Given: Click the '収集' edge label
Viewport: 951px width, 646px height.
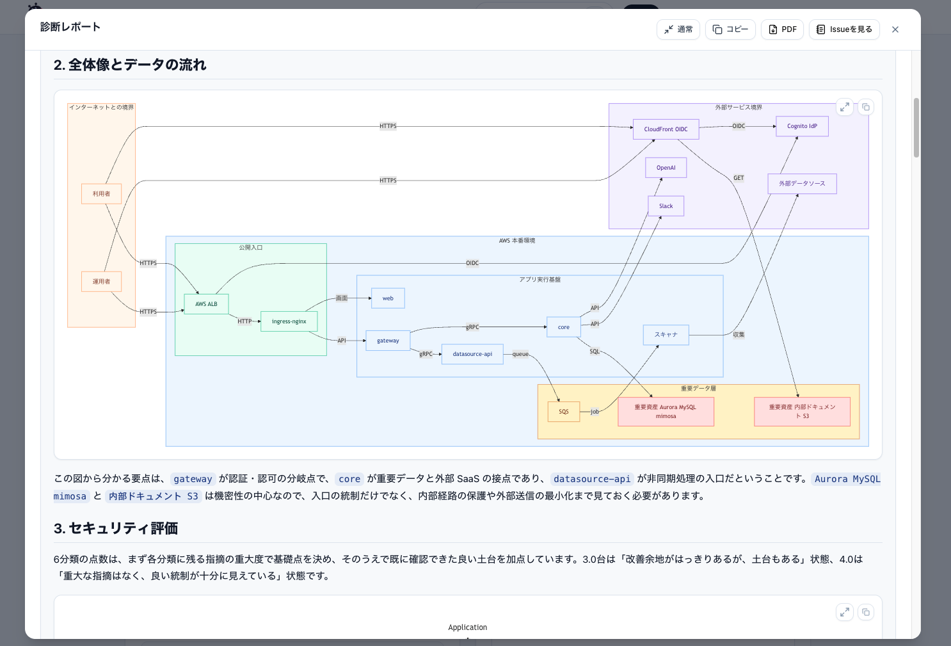Looking at the screenshot, I should [739, 335].
